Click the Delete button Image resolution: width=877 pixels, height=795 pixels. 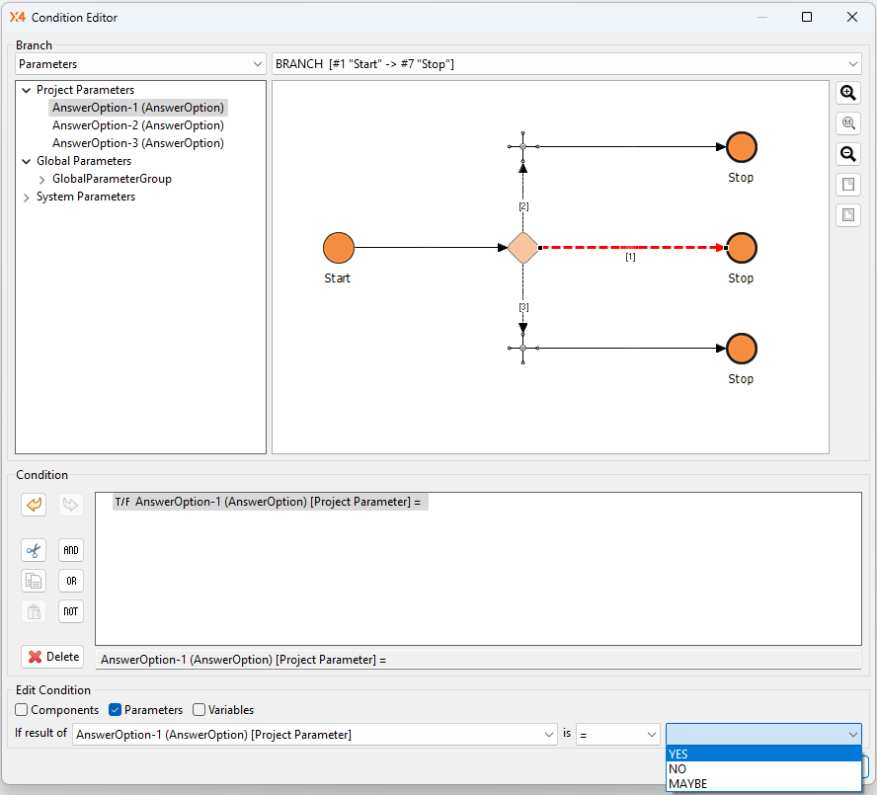(52, 657)
